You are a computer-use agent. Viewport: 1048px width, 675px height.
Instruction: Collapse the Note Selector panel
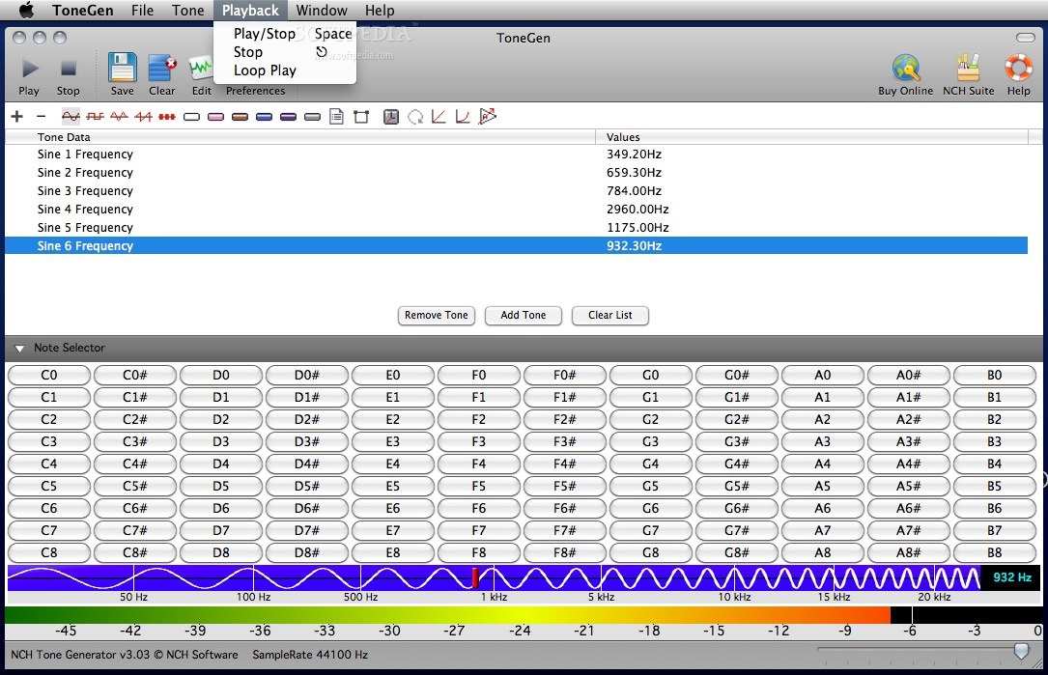18,348
